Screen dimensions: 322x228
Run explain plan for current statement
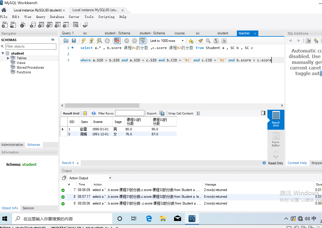(x=100, y=40)
